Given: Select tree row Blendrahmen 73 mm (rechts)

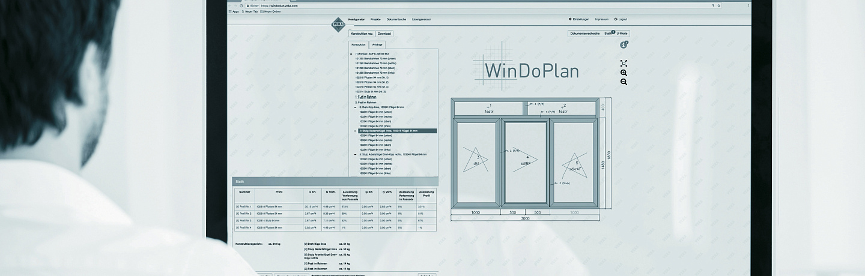Looking at the screenshot, I should pos(376,63).
